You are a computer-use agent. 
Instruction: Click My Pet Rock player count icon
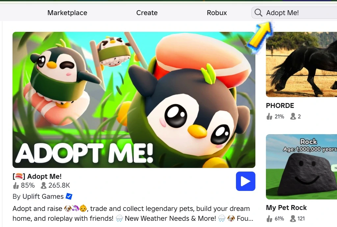pos(293,219)
